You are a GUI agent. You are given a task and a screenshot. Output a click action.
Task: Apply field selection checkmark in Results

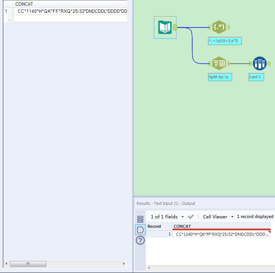coord(191,217)
